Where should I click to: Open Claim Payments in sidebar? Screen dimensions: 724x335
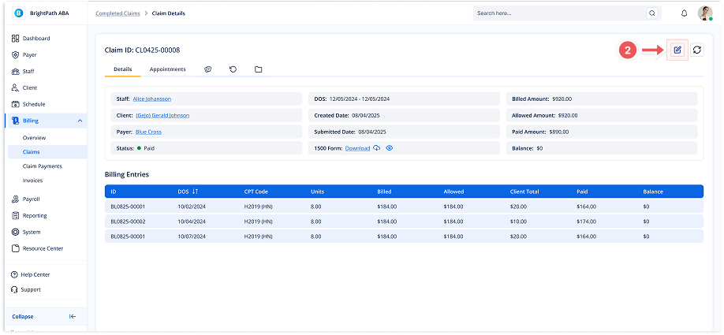point(43,166)
